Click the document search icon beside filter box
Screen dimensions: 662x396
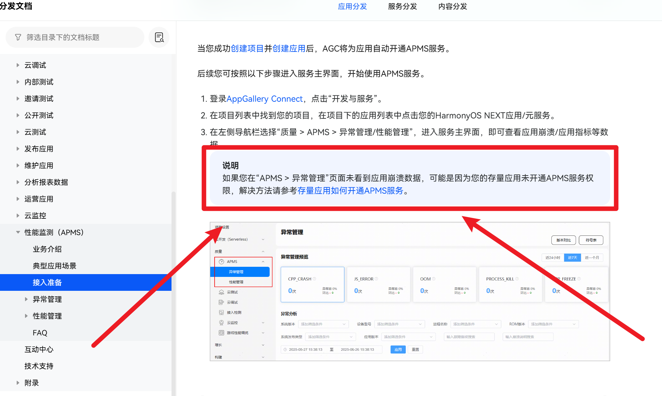click(159, 37)
